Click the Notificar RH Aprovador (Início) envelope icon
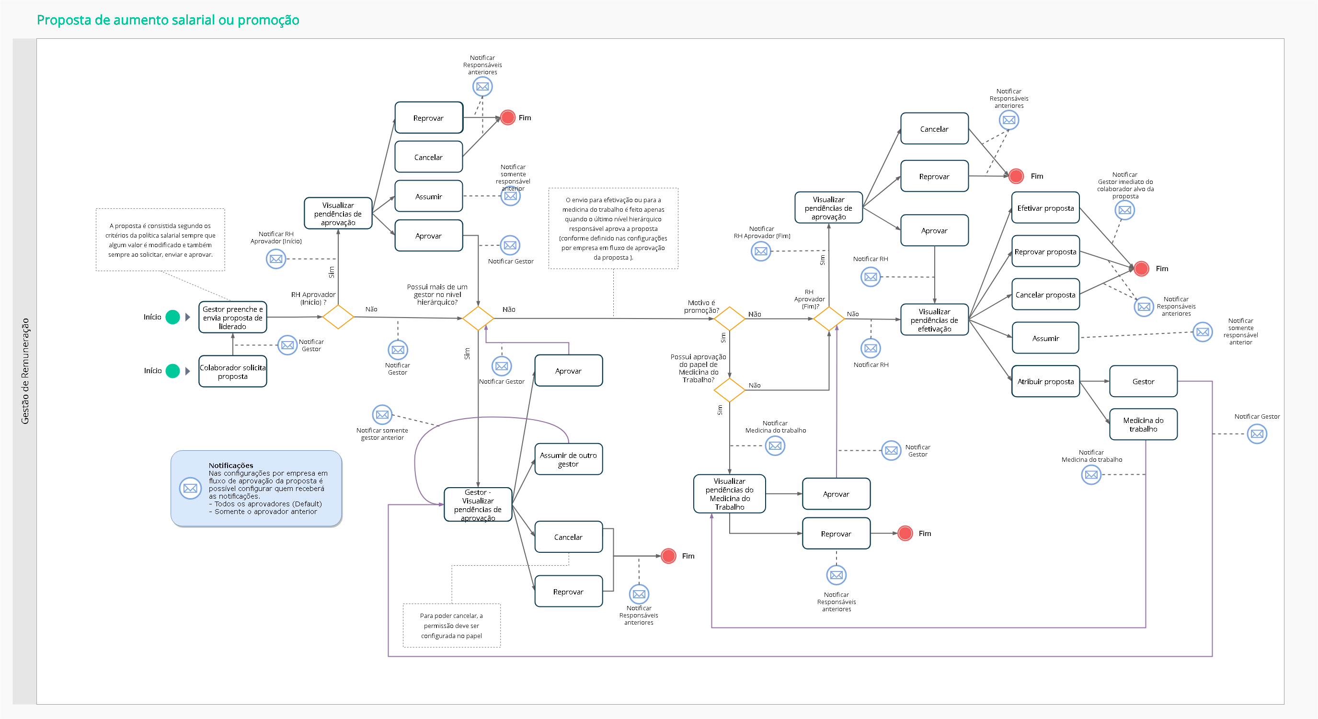This screenshot has width=1318, height=719. coord(276,259)
